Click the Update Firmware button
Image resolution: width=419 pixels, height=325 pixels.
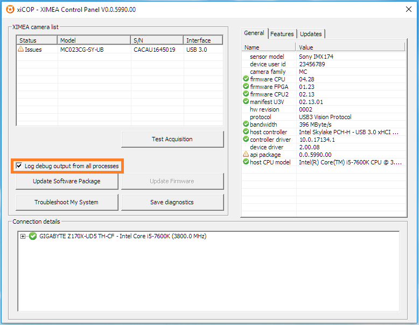coord(172,181)
